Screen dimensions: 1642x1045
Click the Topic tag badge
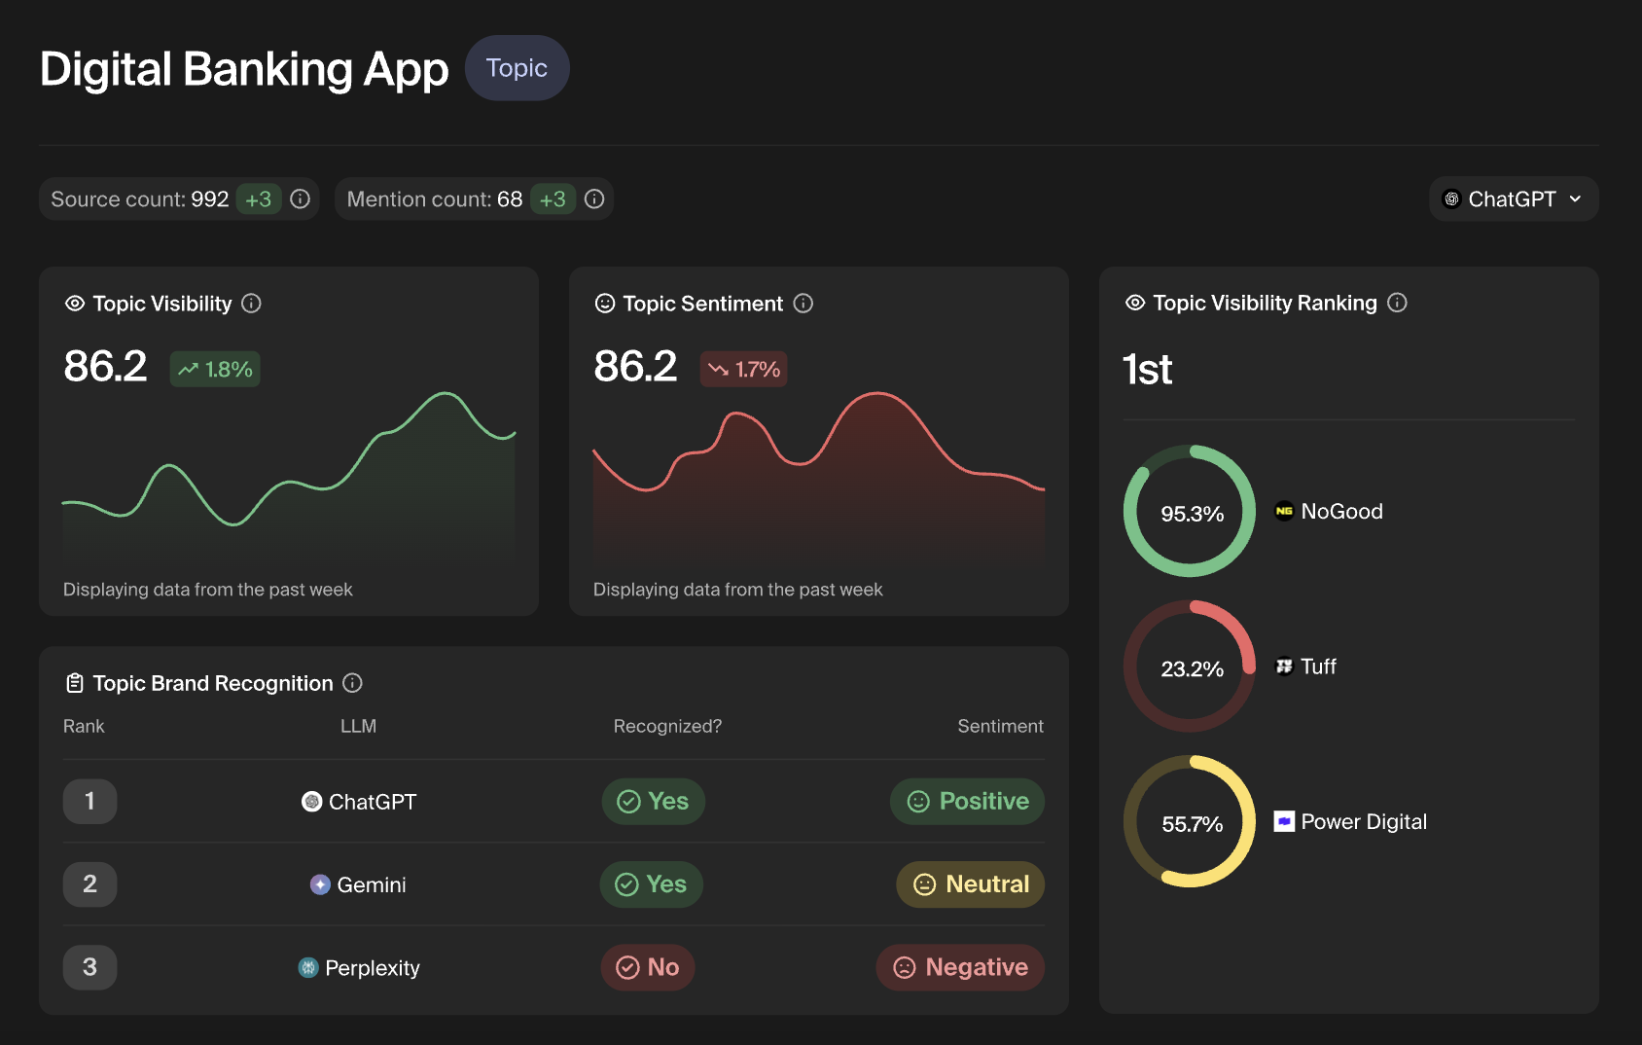click(517, 68)
